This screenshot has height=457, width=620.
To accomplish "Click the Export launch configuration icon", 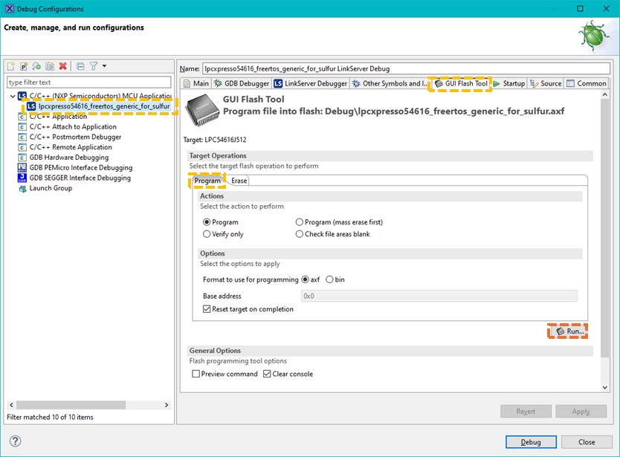I will [x=36, y=67].
